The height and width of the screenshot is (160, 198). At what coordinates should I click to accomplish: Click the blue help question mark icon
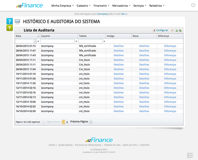coord(10,21)
